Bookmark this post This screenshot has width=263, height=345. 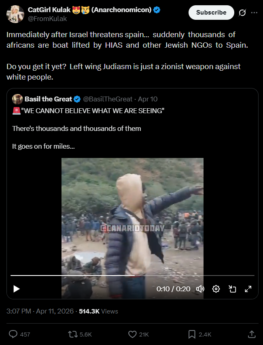(x=192, y=334)
